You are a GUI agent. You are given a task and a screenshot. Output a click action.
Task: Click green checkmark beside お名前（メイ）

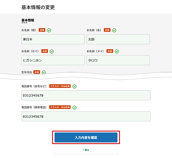tap(117, 51)
